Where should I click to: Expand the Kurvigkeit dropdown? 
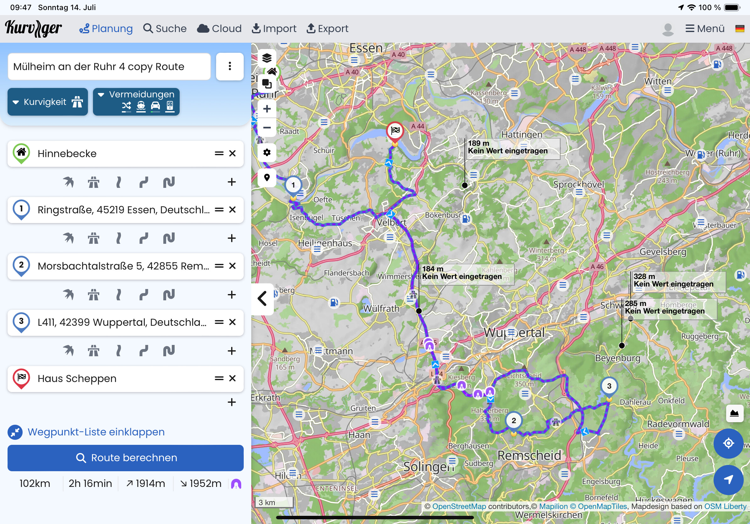pos(48,101)
